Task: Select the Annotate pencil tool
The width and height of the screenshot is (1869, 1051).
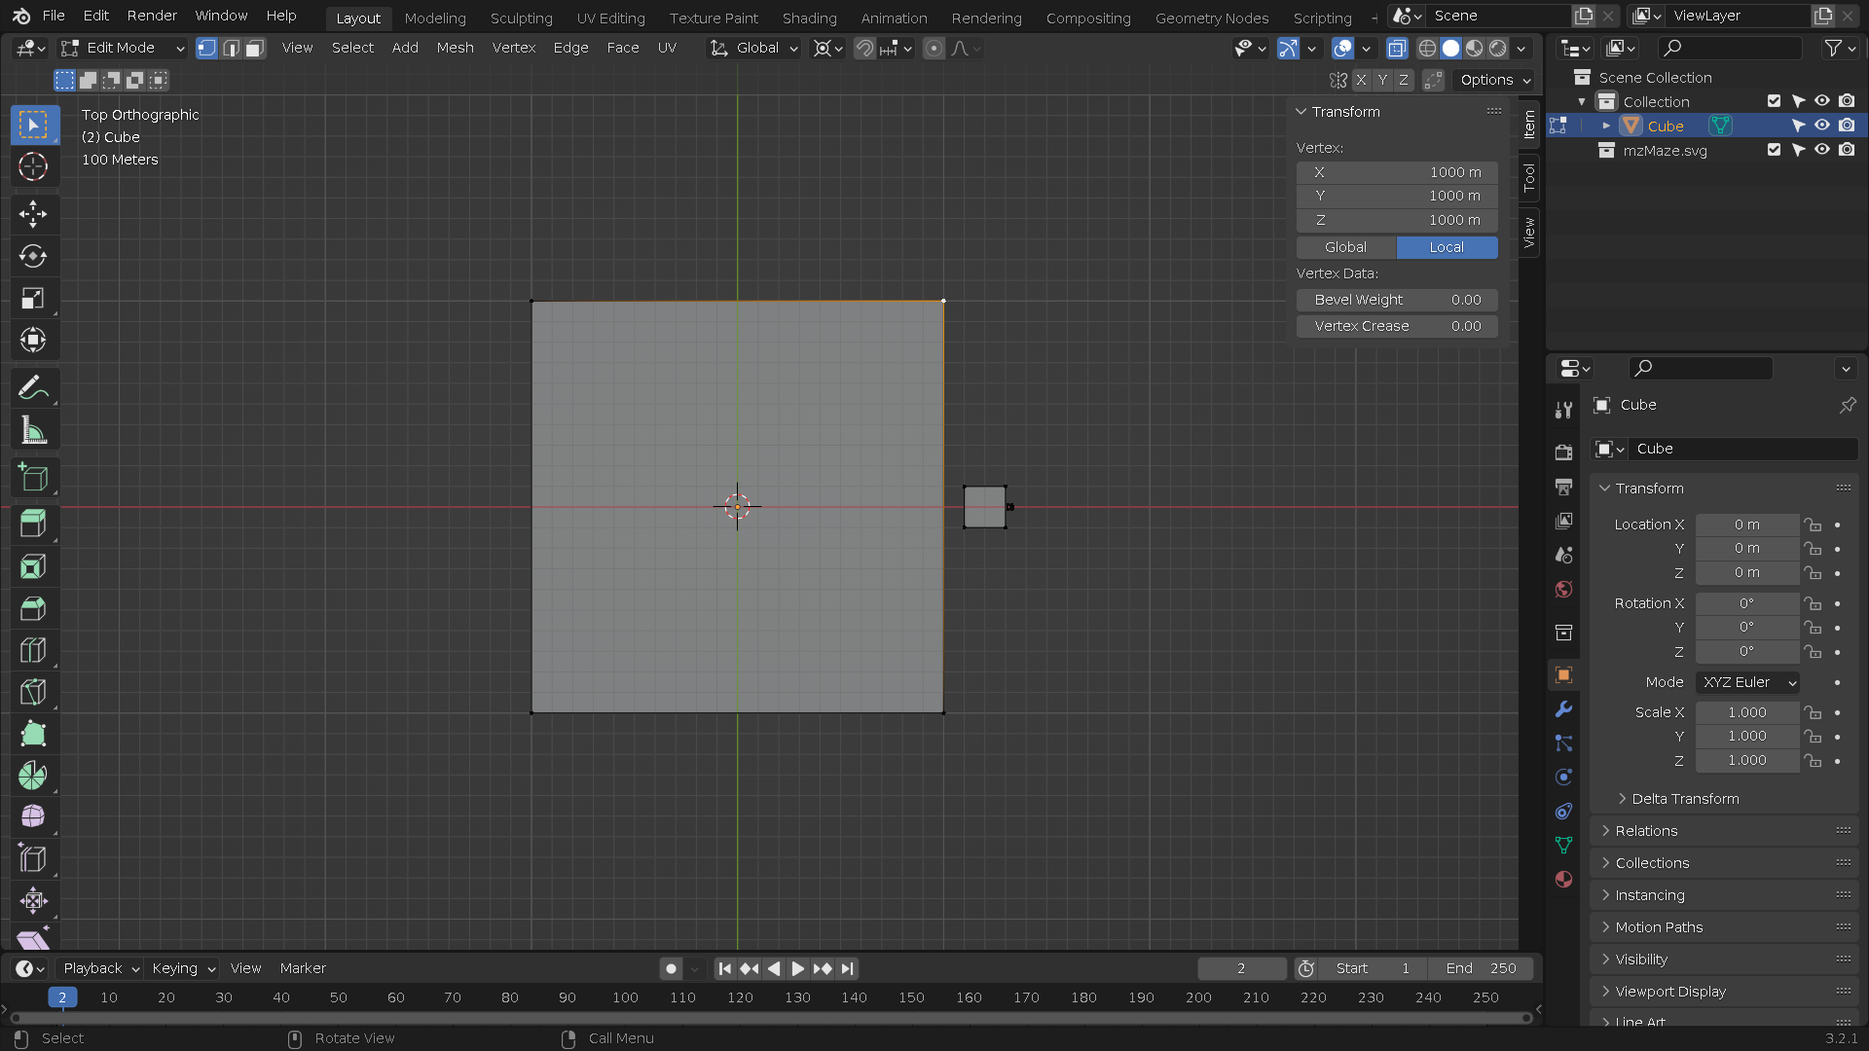Action: [33, 388]
